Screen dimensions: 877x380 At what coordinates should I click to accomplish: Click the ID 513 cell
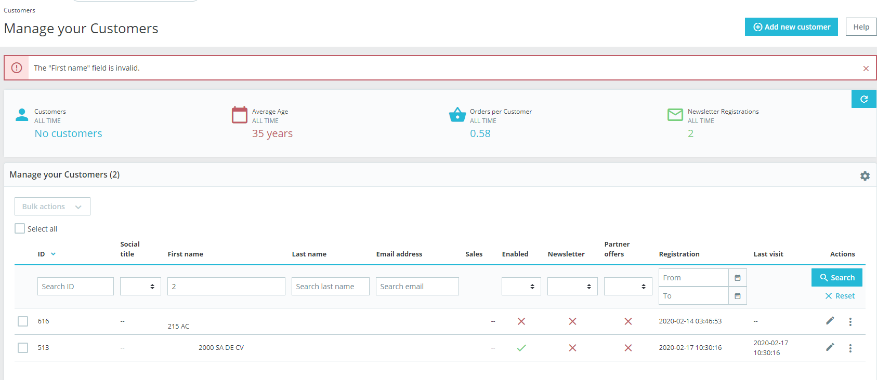point(43,348)
